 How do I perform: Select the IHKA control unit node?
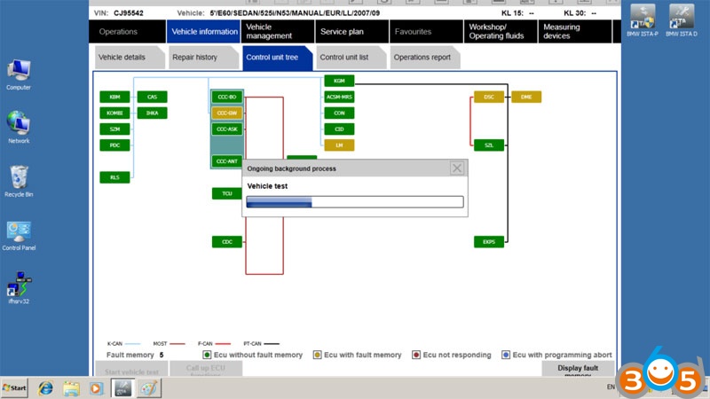[152, 113]
